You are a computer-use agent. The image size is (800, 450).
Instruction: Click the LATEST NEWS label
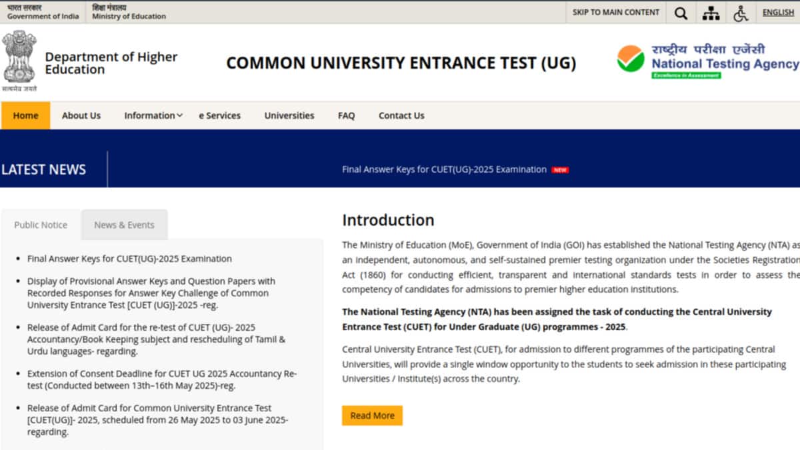click(x=43, y=169)
